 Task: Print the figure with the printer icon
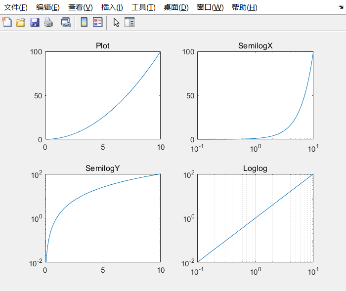48,22
